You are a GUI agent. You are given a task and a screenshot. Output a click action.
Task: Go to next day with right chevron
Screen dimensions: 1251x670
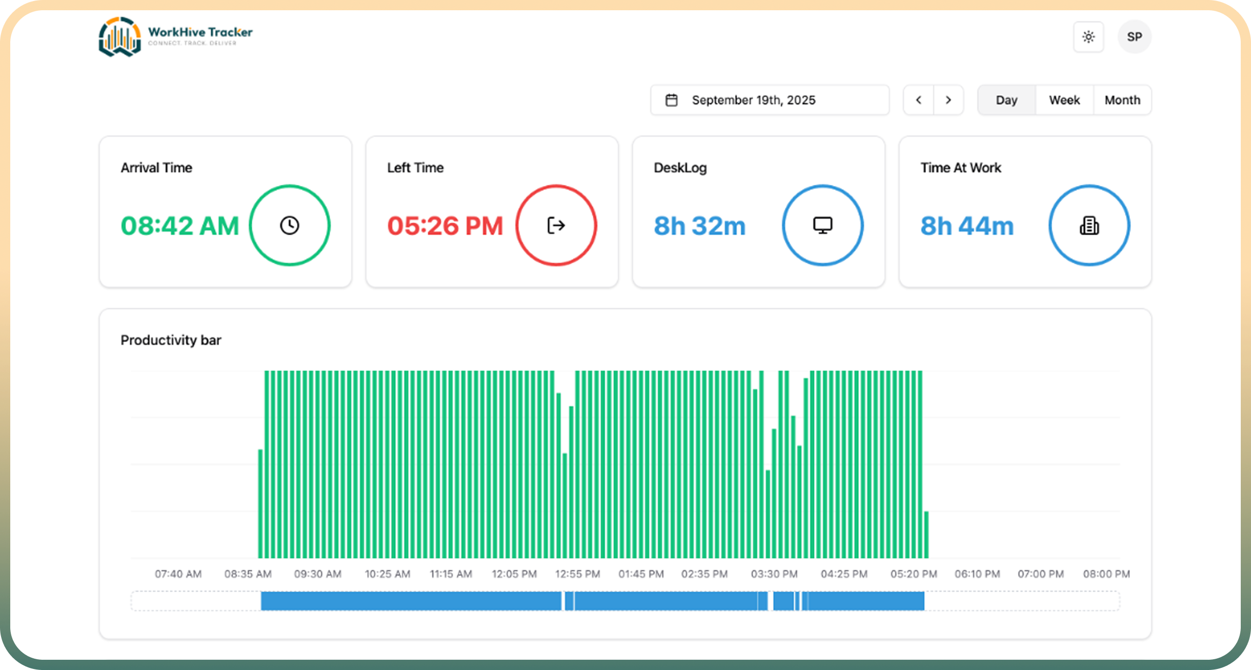point(949,100)
